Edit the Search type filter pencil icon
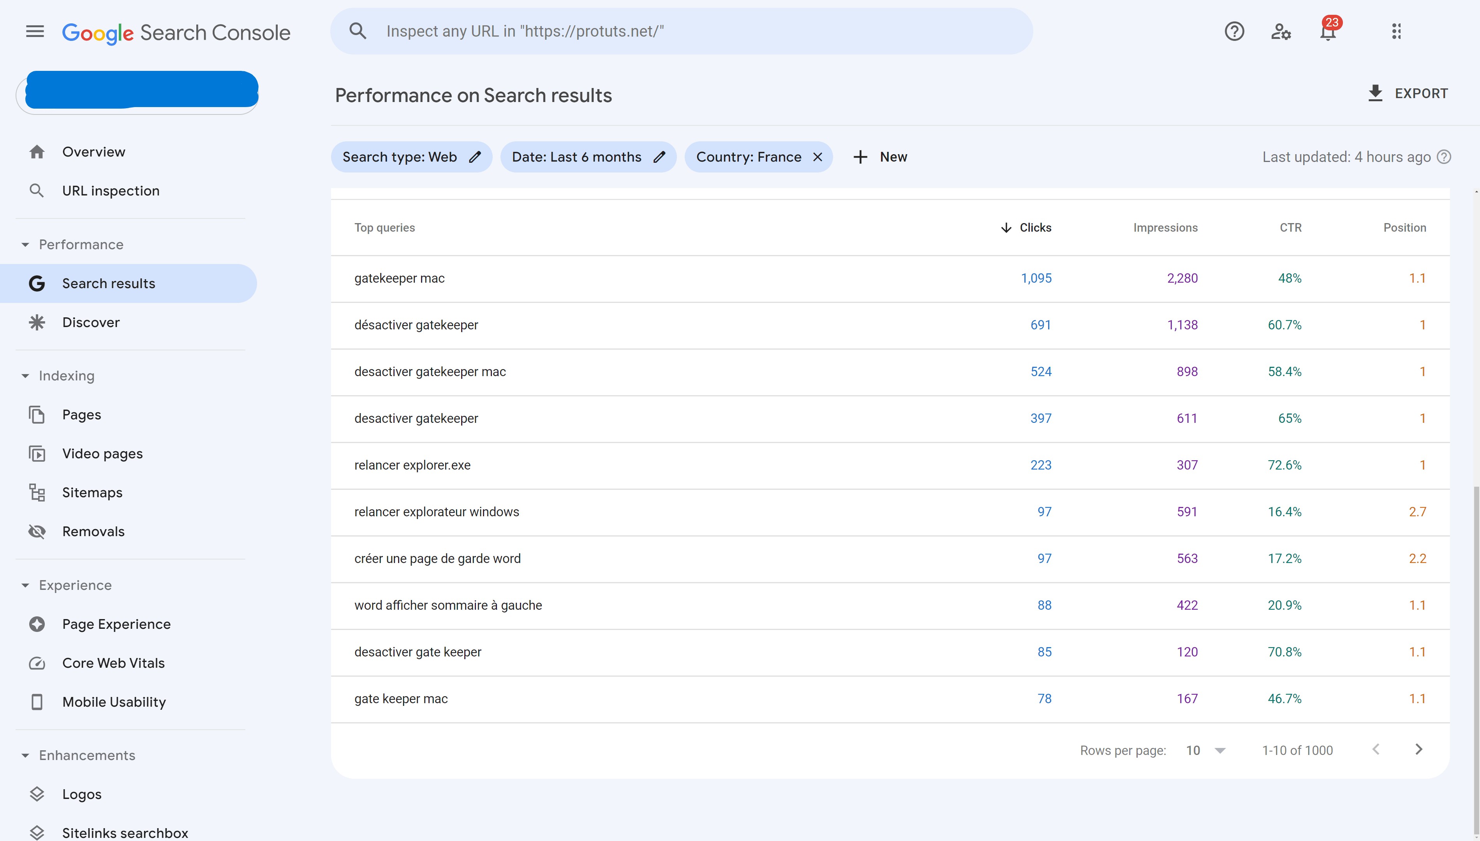1480x841 pixels. pyautogui.click(x=475, y=157)
